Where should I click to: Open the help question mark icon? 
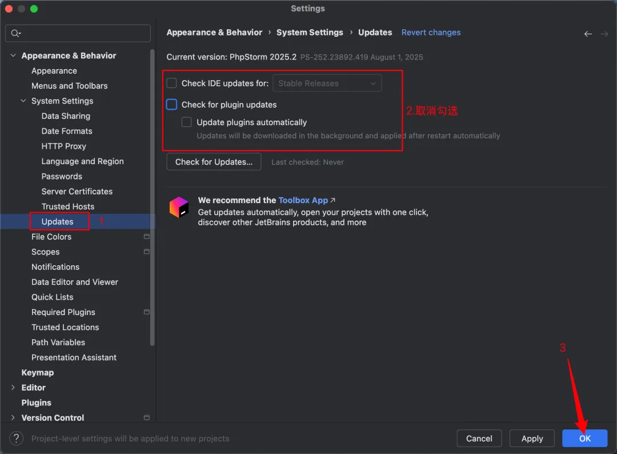pyautogui.click(x=16, y=438)
